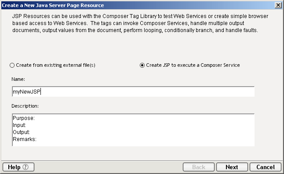Select Create from existing external file(s) radio button
The image size is (284, 174).
(12, 65)
